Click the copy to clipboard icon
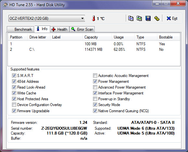188x152 pixels. 131,18
